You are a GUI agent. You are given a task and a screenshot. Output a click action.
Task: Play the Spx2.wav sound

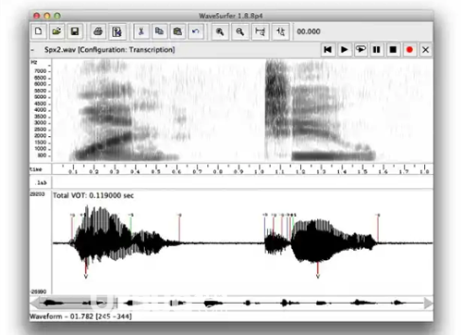pos(345,50)
